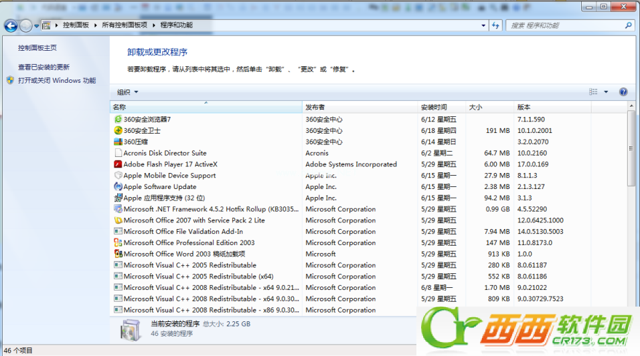Sort the list by 大小 column
640x356 pixels.
pyautogui.click(x=490, y=107)
